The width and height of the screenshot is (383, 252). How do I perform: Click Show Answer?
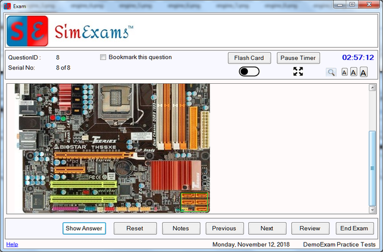tap(84, 228)
